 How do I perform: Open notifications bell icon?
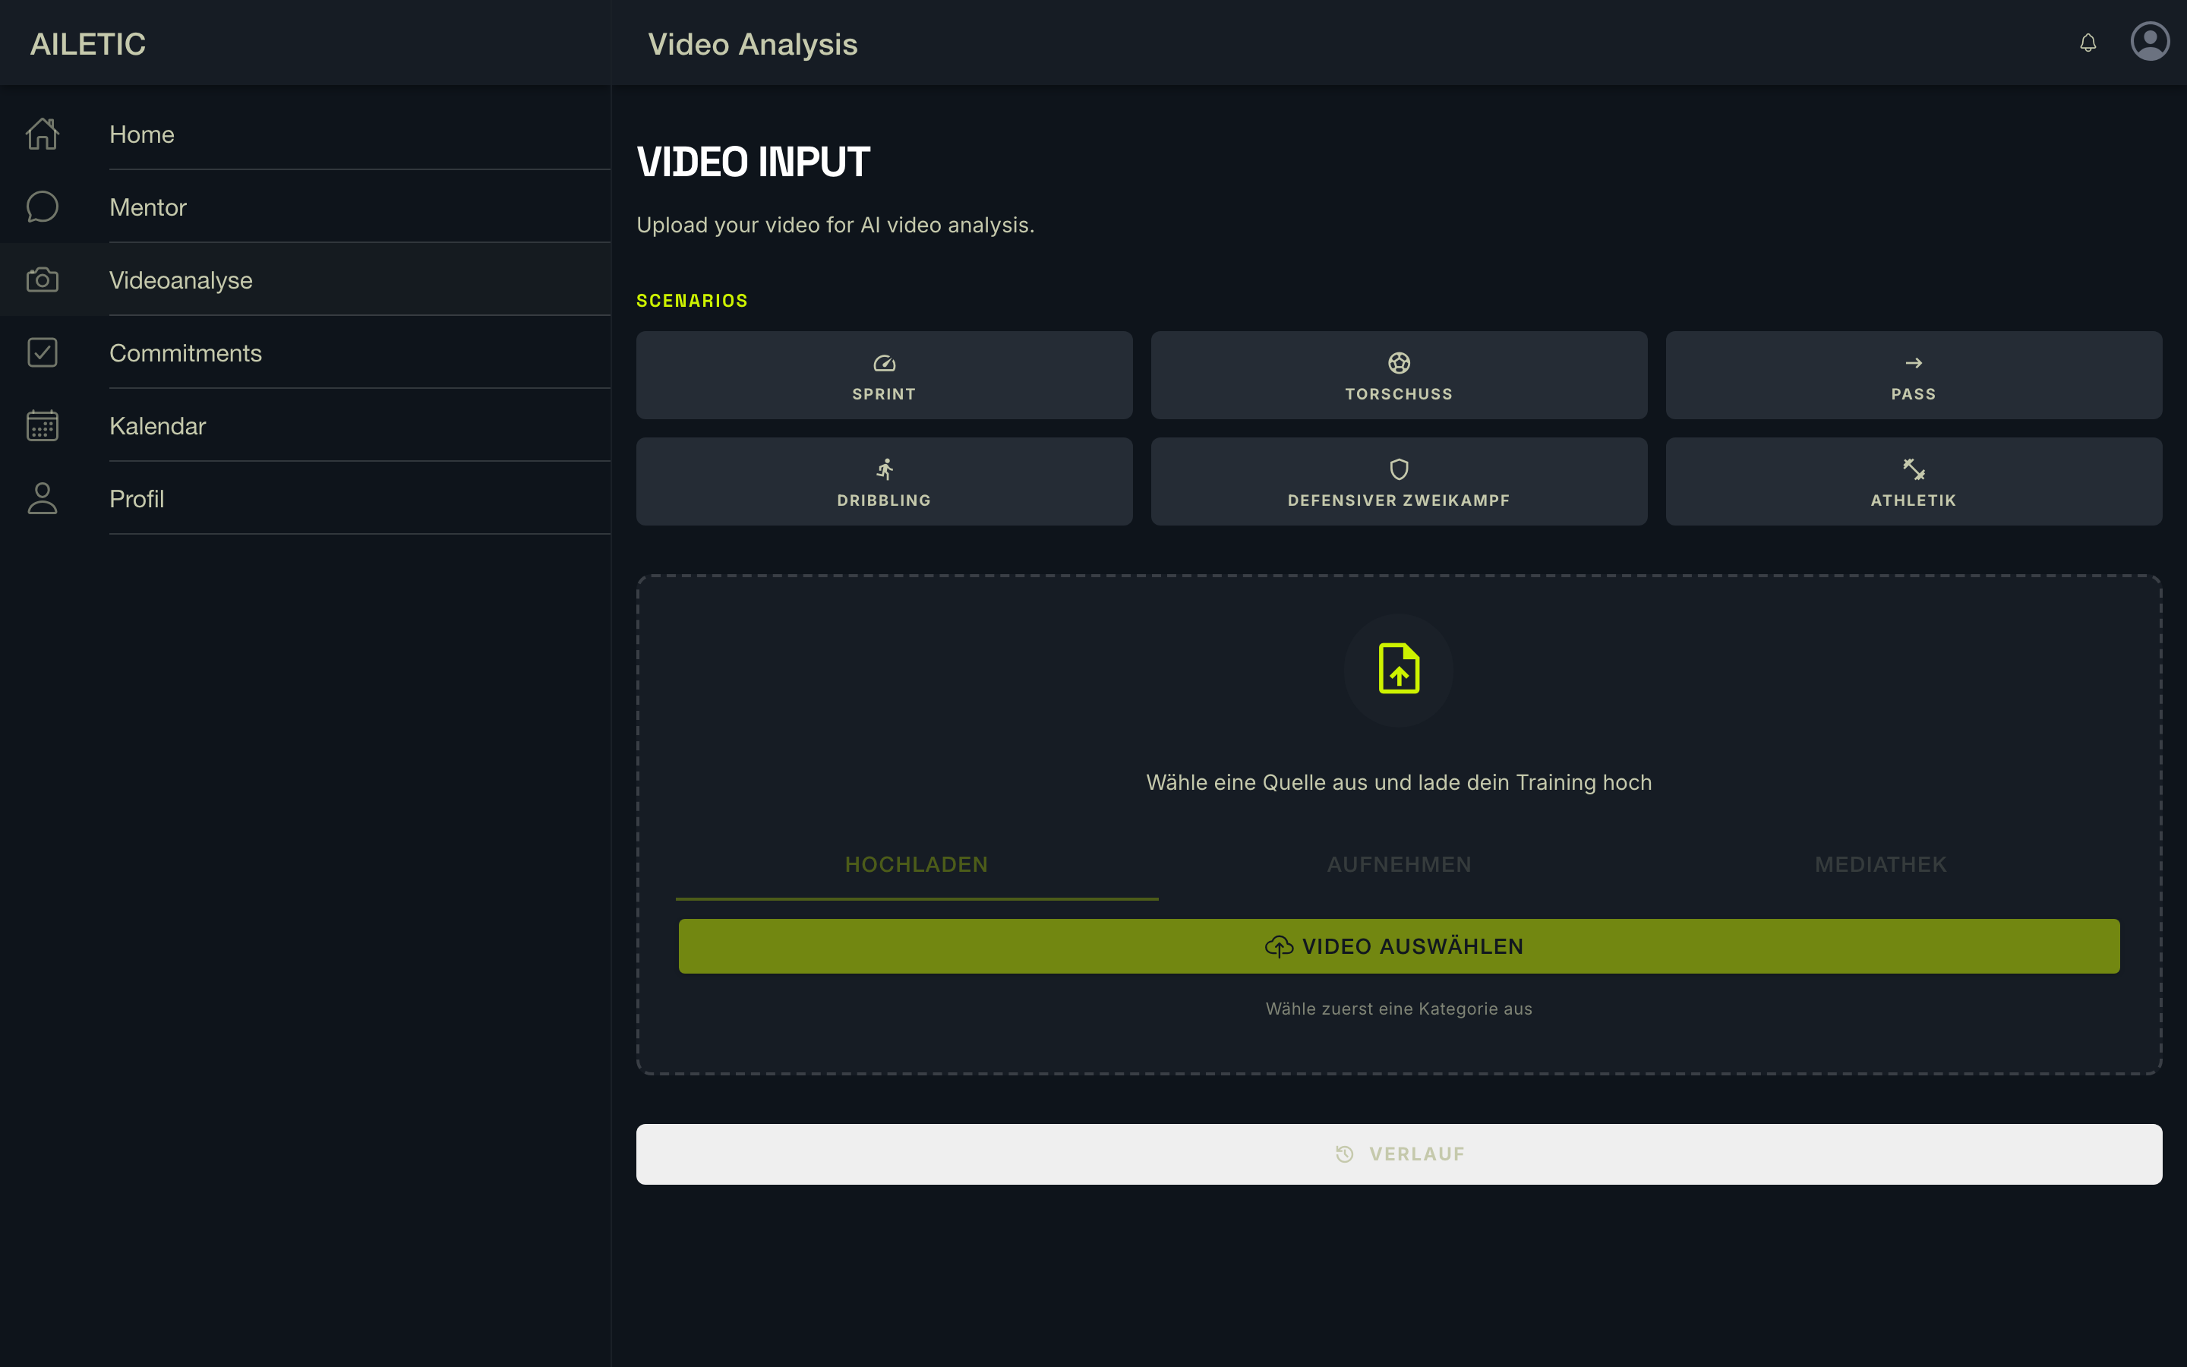point(2088,43)
